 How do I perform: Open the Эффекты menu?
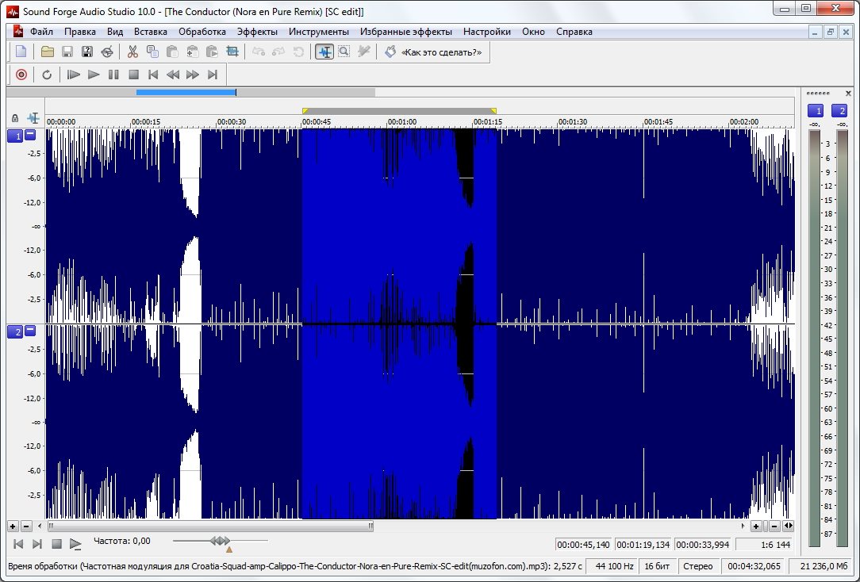pos(257,32)
